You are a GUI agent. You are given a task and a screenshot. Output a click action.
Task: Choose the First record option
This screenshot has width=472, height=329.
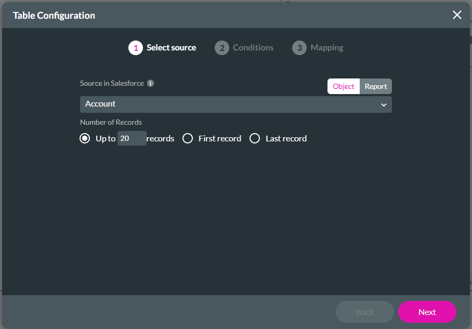[x=188, y=138]
